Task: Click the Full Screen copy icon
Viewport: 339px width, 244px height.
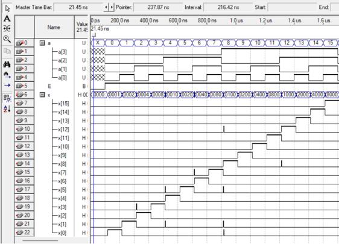Action: 7,51
